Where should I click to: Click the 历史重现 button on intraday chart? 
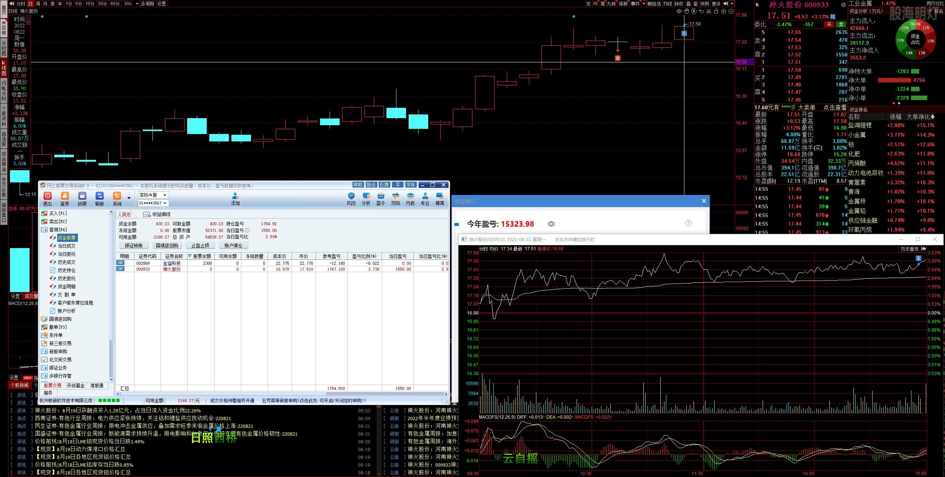point(910,249)
